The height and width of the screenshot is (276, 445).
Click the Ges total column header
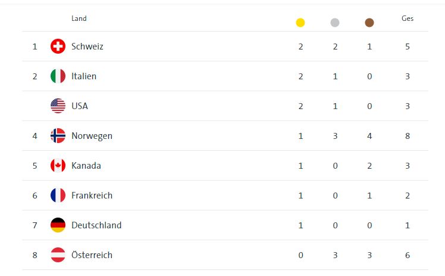[x=408, y=18]
